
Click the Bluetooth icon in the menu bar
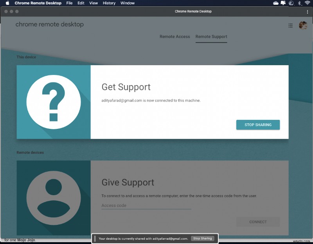tap(299, 3)
